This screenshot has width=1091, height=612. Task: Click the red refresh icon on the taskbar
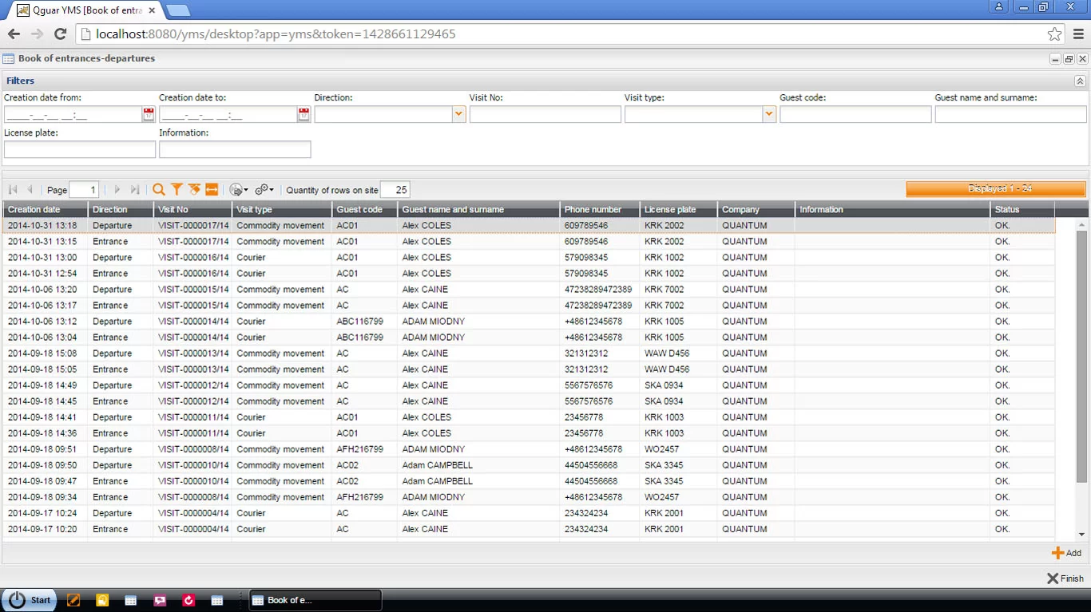(x=188, y=599)
